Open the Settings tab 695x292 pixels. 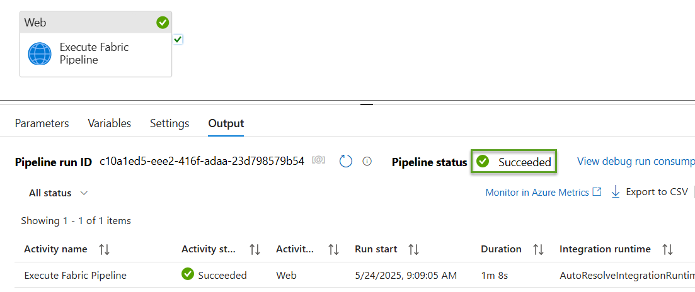(x=169, y=123)
